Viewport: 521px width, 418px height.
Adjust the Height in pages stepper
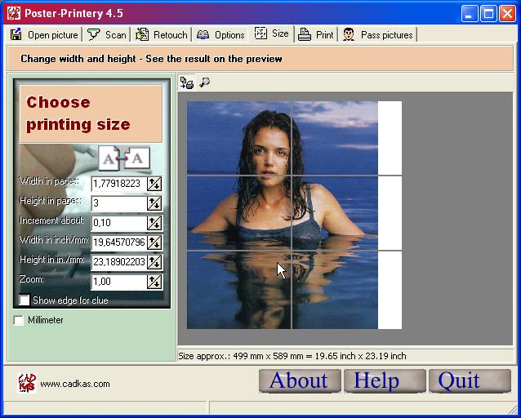(x=154, y=203)
